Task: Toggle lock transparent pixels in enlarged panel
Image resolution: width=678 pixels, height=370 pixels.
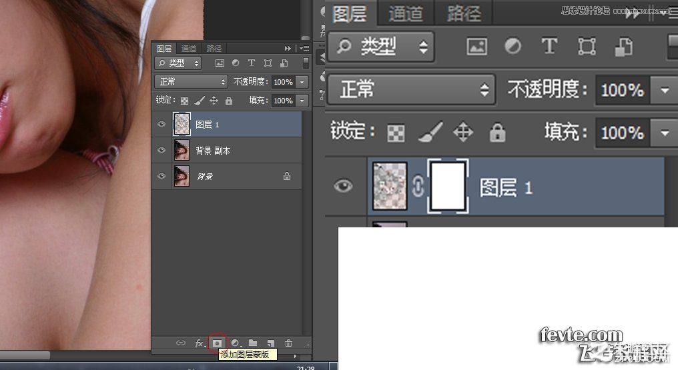Action: (x=396, y=133)
